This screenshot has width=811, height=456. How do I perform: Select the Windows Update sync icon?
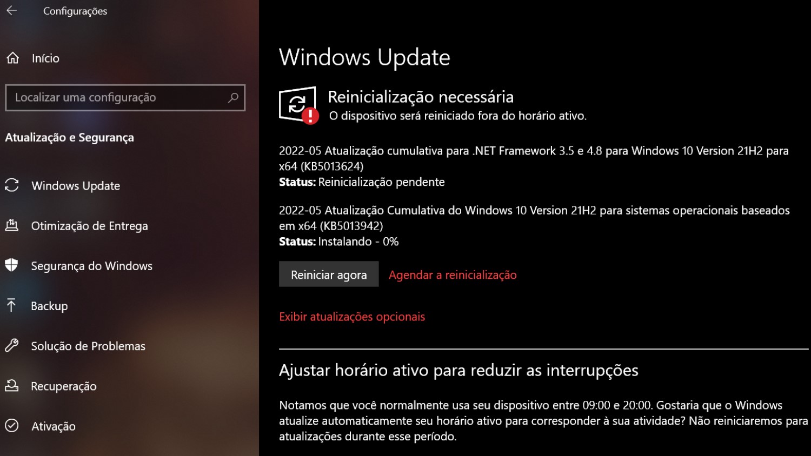point(12,185)
